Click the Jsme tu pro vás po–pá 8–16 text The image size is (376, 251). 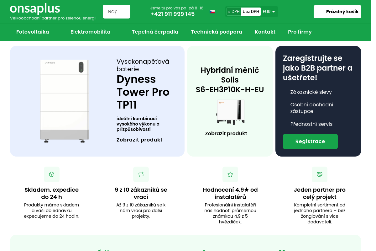tap(177, 8)
